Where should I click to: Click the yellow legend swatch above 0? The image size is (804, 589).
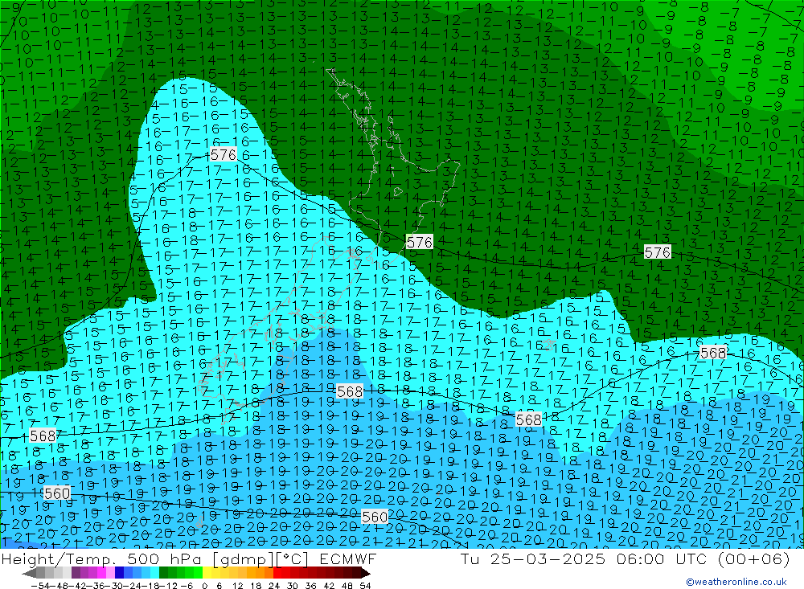coord(207,573)
